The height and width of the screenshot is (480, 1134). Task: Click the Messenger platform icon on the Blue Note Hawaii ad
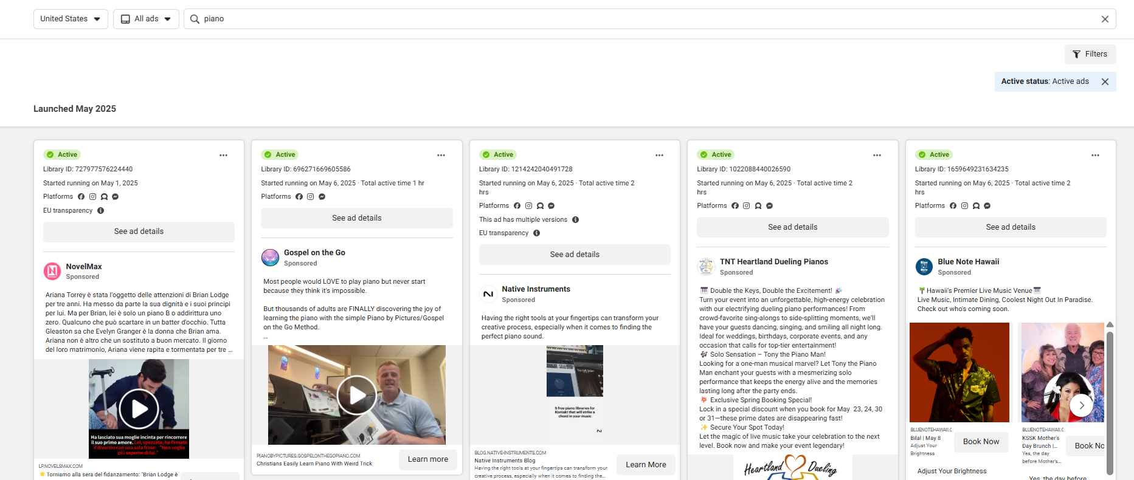[x=987, y=206]
